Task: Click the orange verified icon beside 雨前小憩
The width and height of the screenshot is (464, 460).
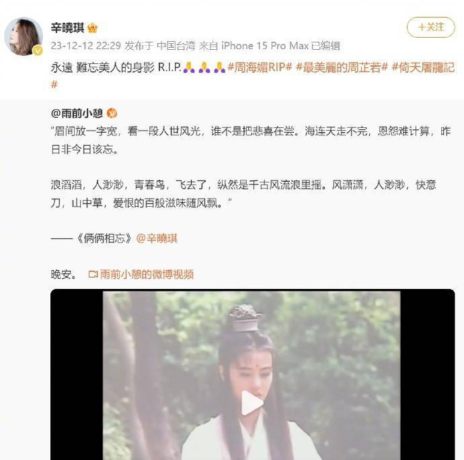Action: 112,113
